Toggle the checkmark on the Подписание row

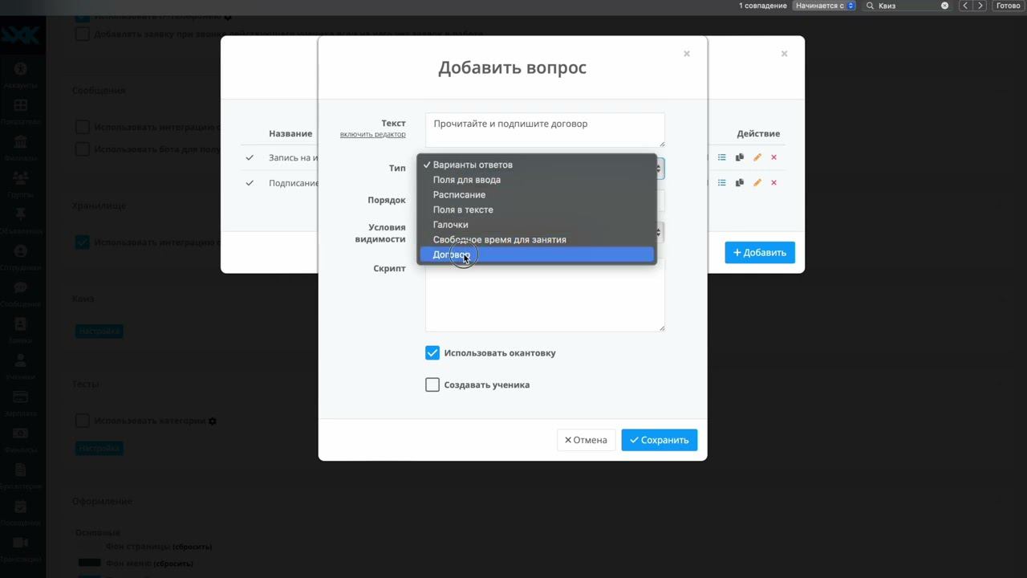[x=250, y=183]
